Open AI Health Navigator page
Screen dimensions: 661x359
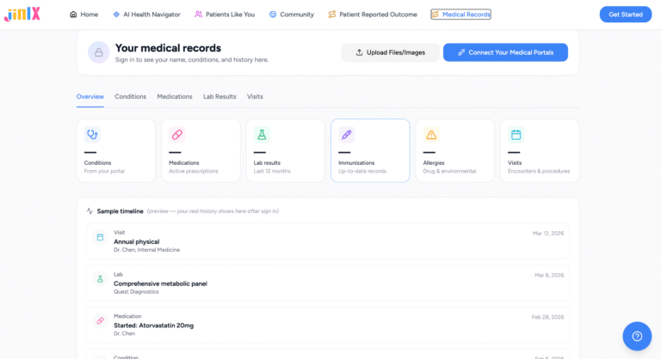(146, 15)
